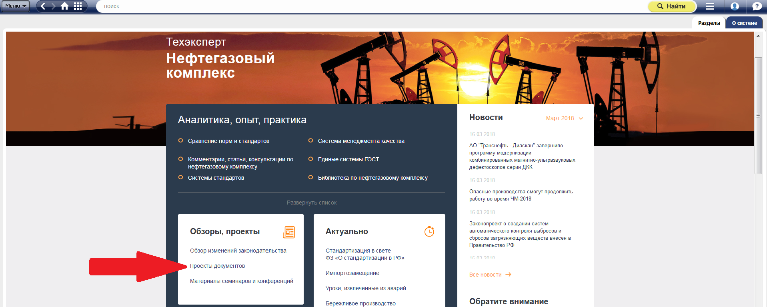Open the hamburger list icon beside Найти
The width and height of the screenshot is (767, 307).
710,6
